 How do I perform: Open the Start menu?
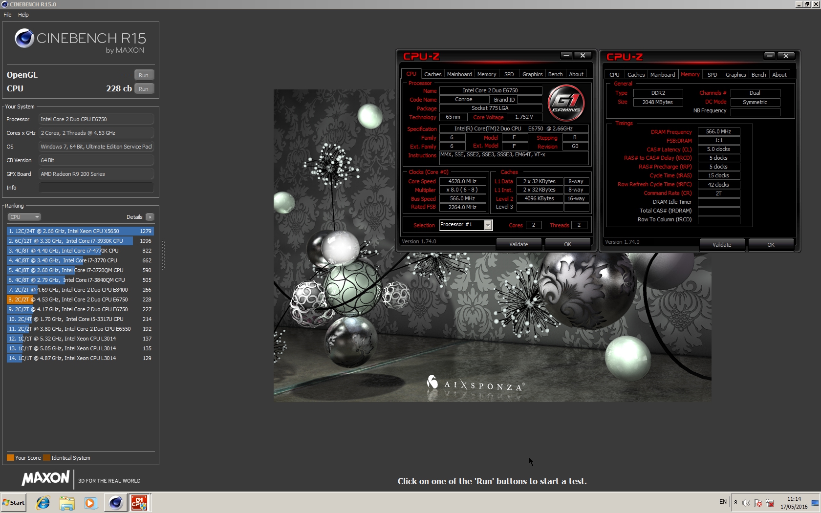pos(14,502)
